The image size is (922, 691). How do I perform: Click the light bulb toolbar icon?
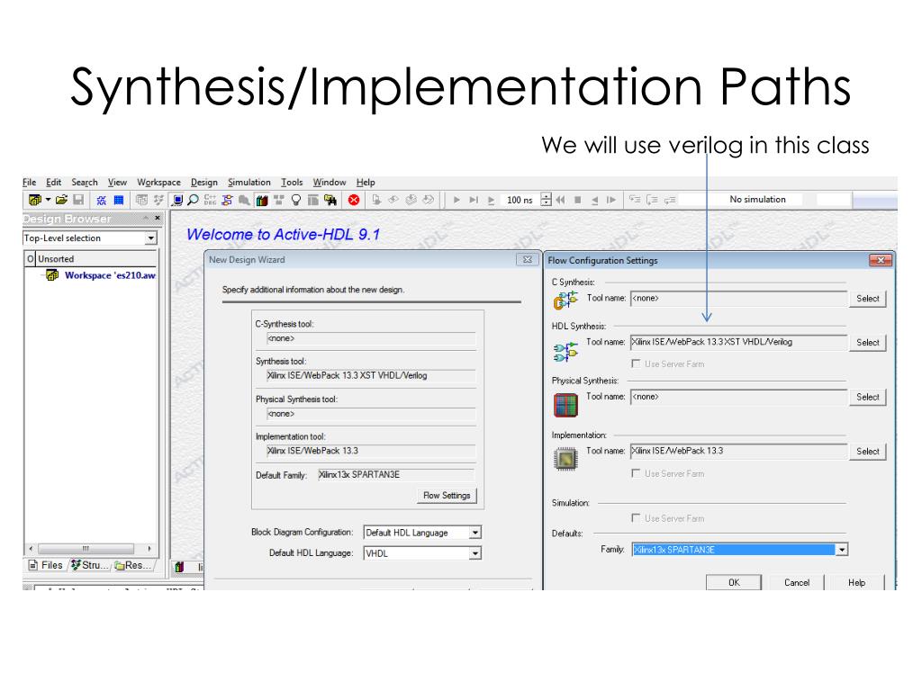tap(295, 200)
